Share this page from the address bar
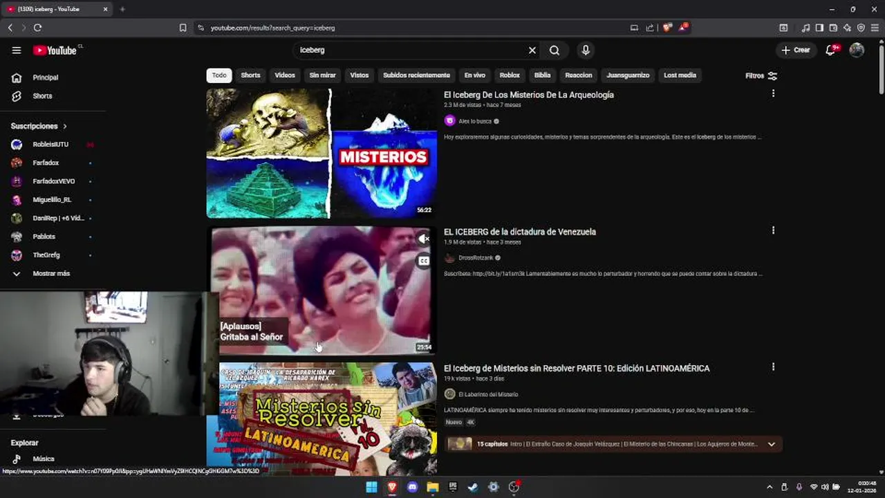The height and width of the screenshot is (498, 885). tap(650, 28)
